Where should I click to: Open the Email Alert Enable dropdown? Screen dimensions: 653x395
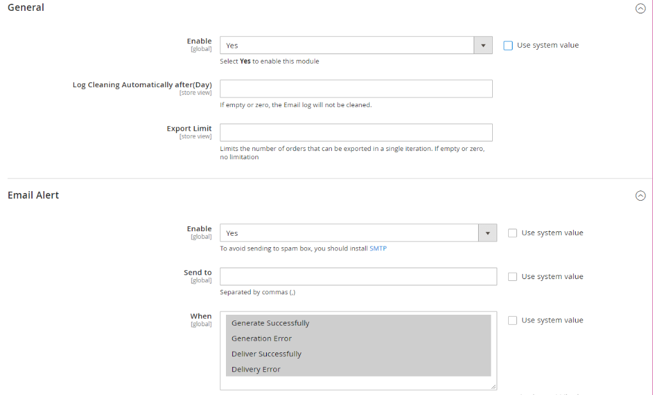pyautogui.click(x=349, y=233)
